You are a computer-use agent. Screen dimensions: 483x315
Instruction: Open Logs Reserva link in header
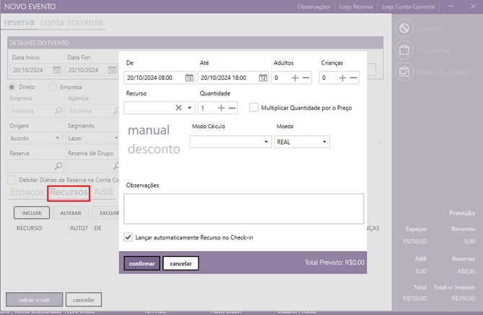[356, 6]
